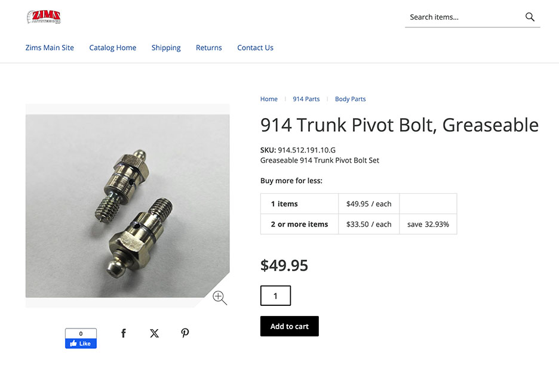Share on Pinterest icon
This screenshot has width=559, height=369.
coord(185,333)
